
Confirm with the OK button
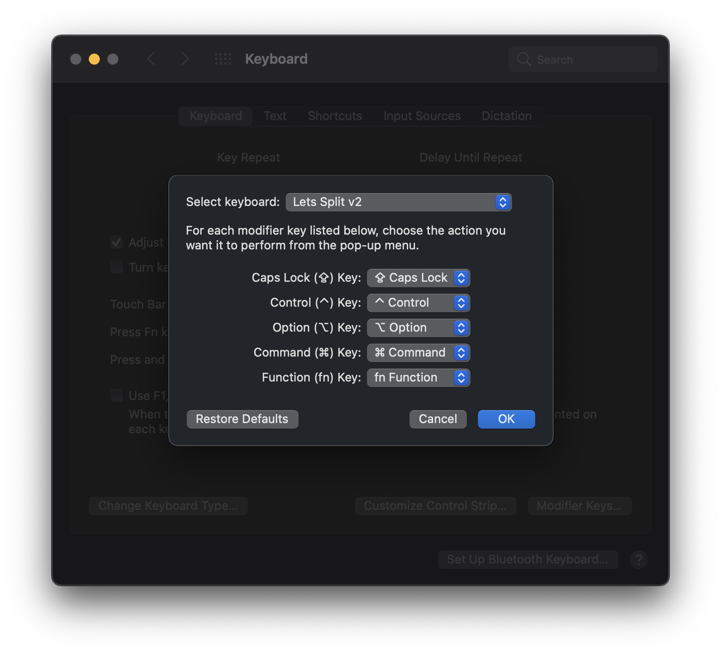coord(506,419)
